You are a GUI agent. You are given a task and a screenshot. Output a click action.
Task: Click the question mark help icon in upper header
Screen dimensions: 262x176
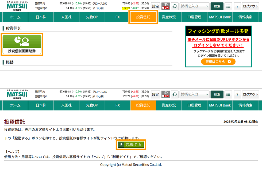click(x=237, y=6)
